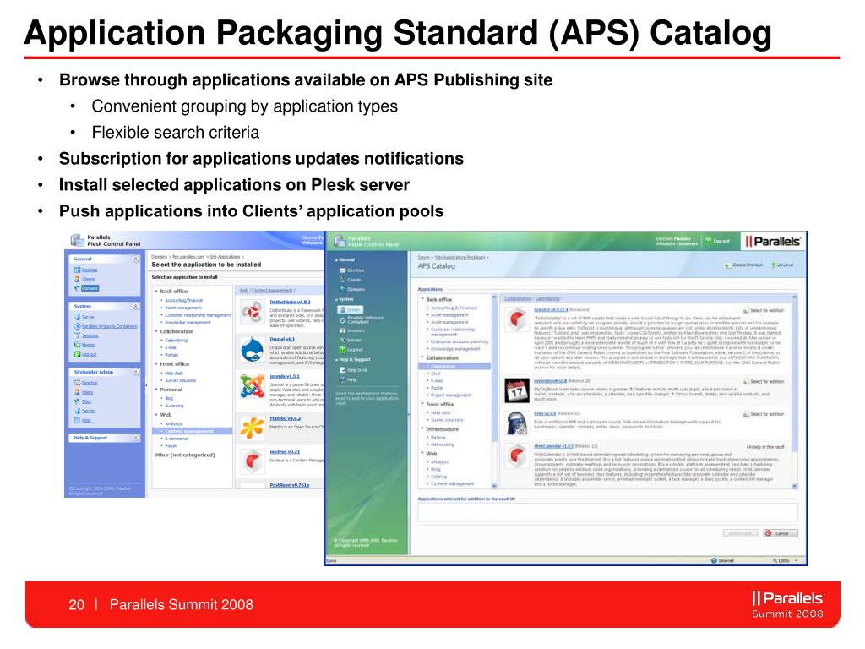Open the WebCalendar v1.0.5 link

point(553,446)
